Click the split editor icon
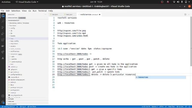This screenshot has width=192, height=108. [185, 14]
